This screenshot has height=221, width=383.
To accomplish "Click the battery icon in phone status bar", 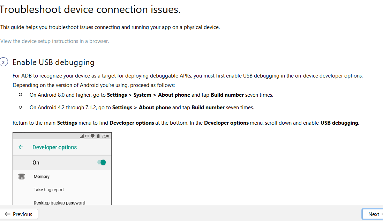I will (98, 136).
